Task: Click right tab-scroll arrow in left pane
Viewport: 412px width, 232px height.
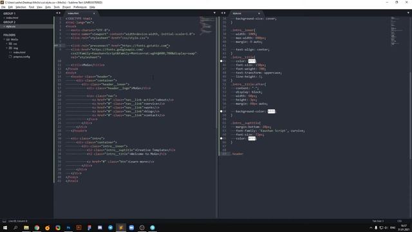Action: click(60, 13)
